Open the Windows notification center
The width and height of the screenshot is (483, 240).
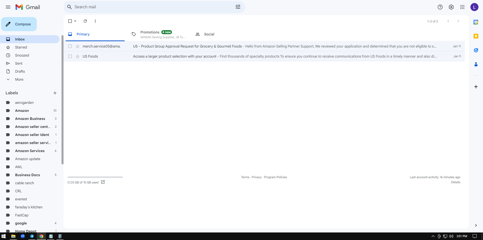tap(475, 236)
